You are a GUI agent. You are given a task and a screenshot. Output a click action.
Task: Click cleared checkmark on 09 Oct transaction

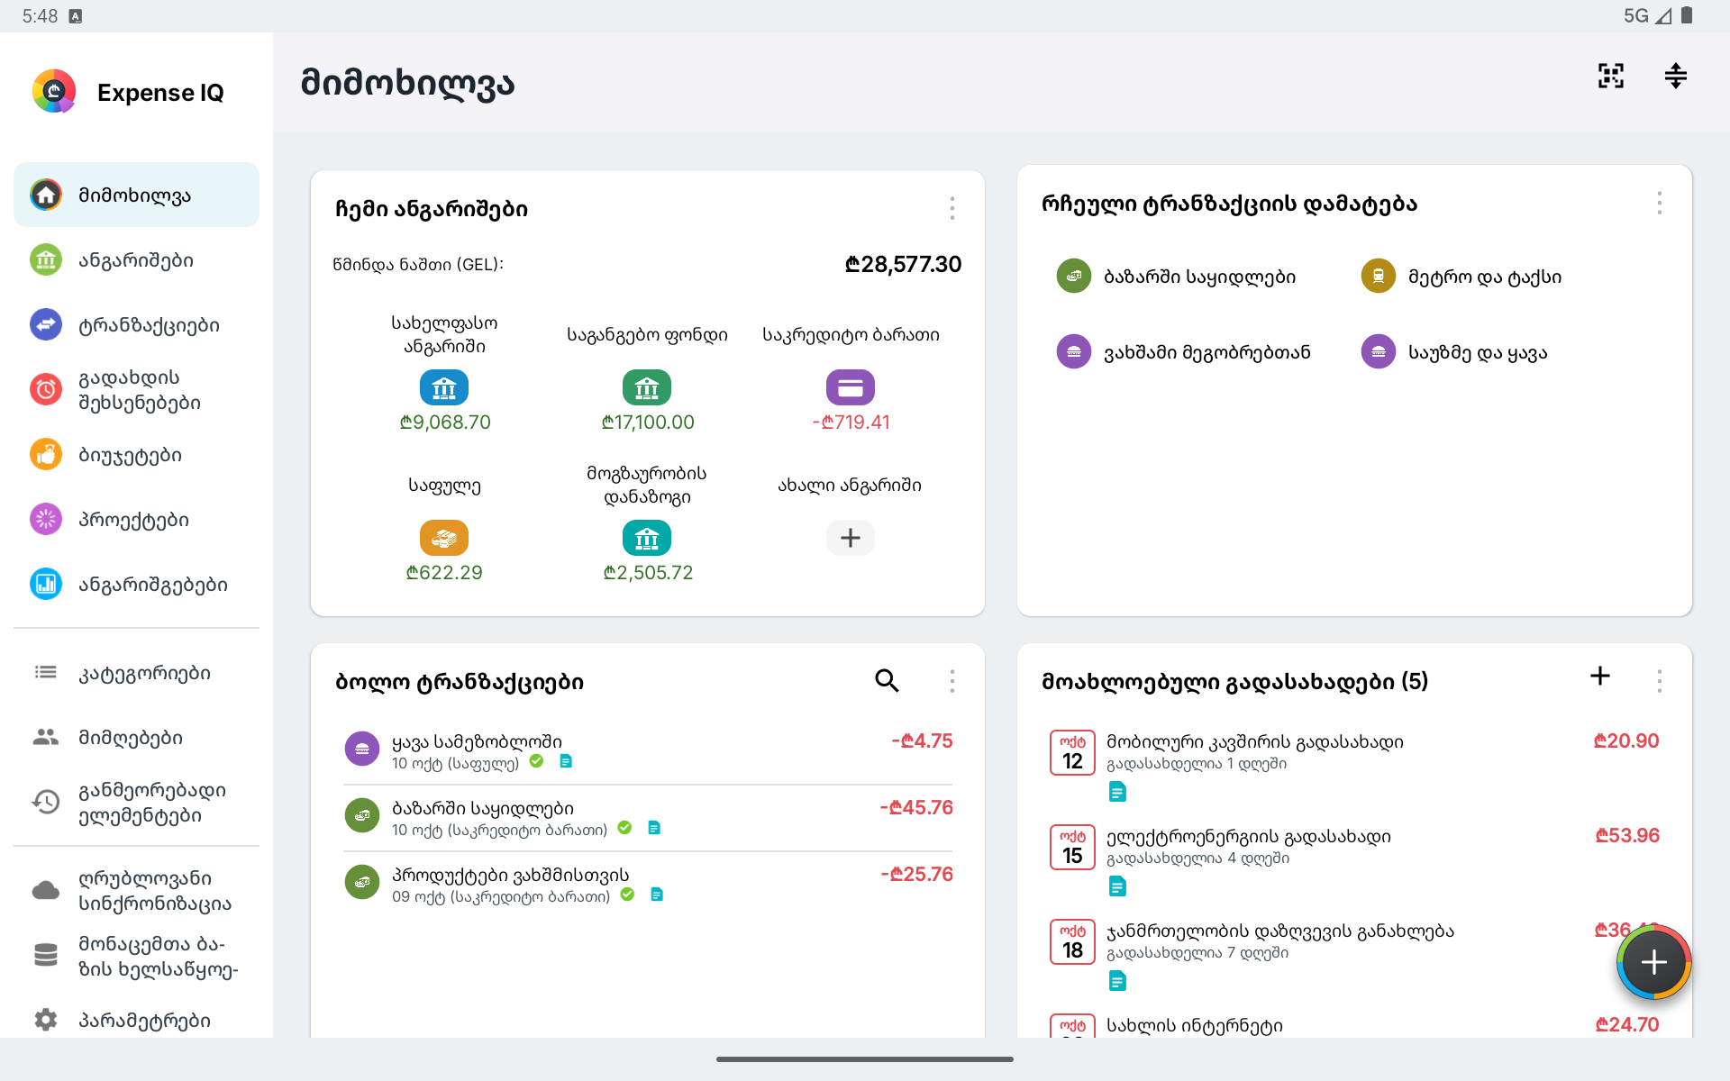coord(627,895)
